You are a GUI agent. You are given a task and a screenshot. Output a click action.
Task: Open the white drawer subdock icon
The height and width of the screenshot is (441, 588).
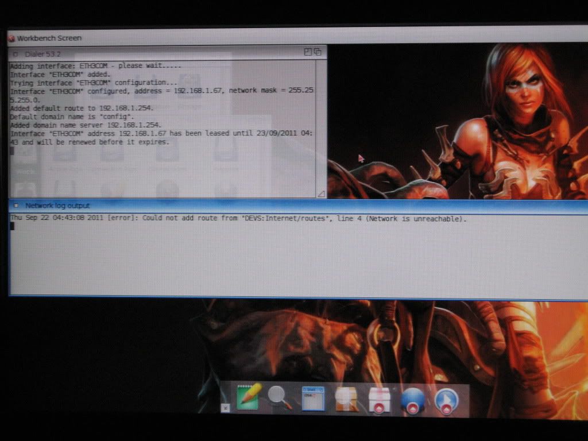pos(379,400)
